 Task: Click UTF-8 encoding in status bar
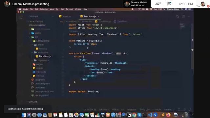pos(115,109)
